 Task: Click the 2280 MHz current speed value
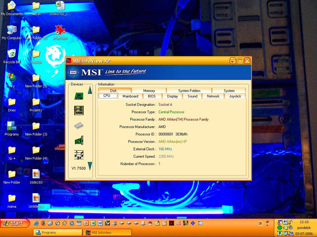point(166,156)
